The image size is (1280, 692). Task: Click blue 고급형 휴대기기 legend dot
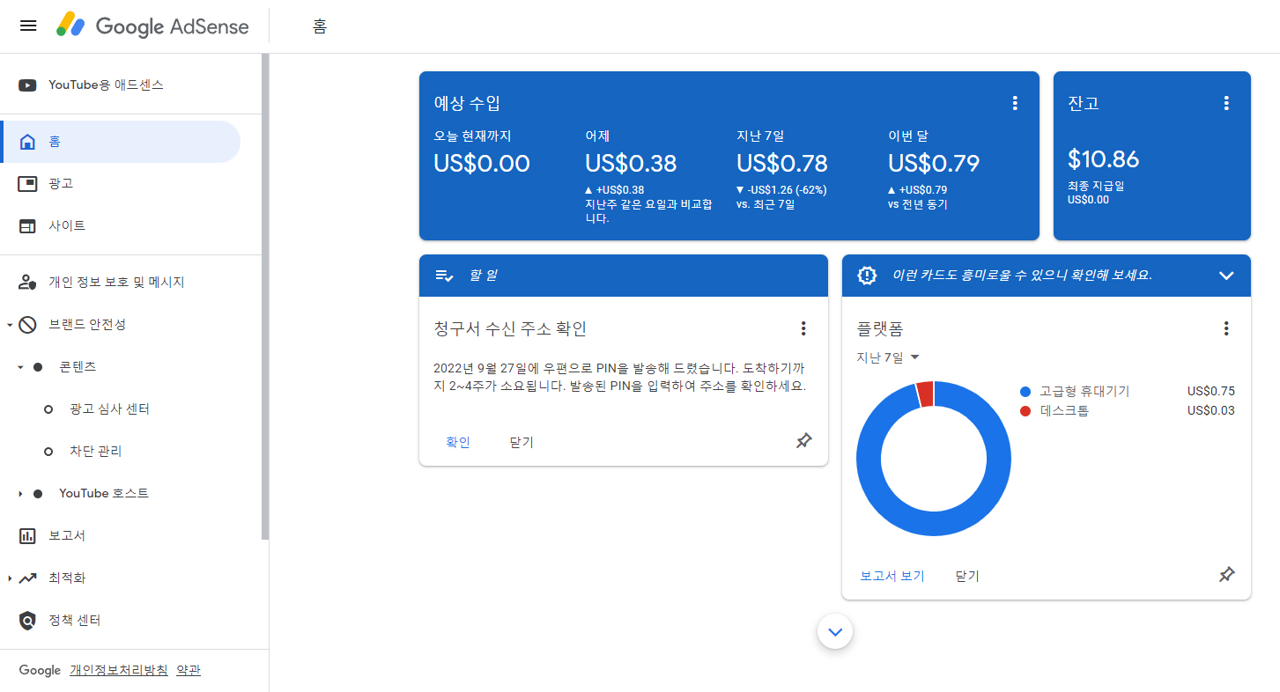coord(1025,392)
